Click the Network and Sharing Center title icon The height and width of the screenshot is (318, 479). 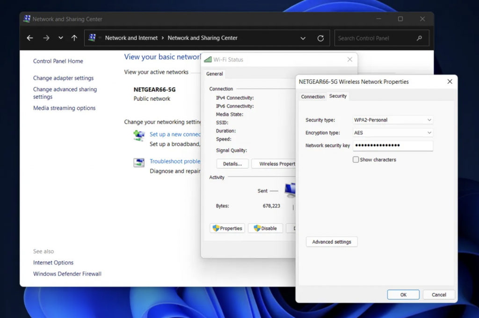pyautogui.click(x=27, y=19)
